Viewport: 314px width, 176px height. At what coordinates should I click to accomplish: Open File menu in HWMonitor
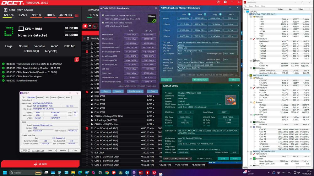click(x=245, y=6)
